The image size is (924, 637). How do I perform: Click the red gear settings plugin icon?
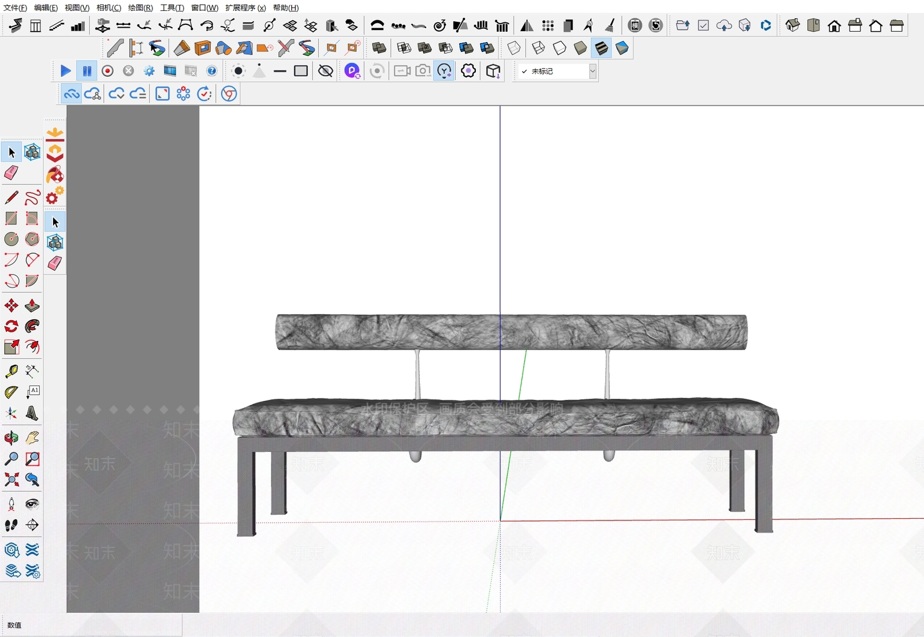coord(55,196)
